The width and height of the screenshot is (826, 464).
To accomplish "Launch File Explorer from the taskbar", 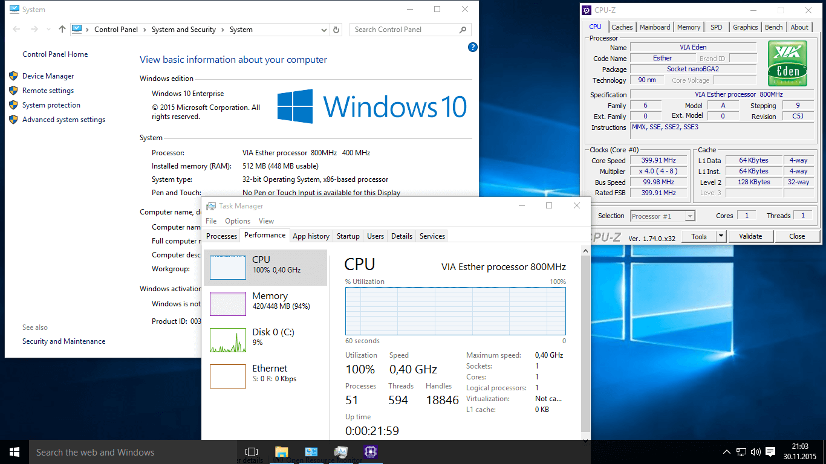I will pos(281,452).
